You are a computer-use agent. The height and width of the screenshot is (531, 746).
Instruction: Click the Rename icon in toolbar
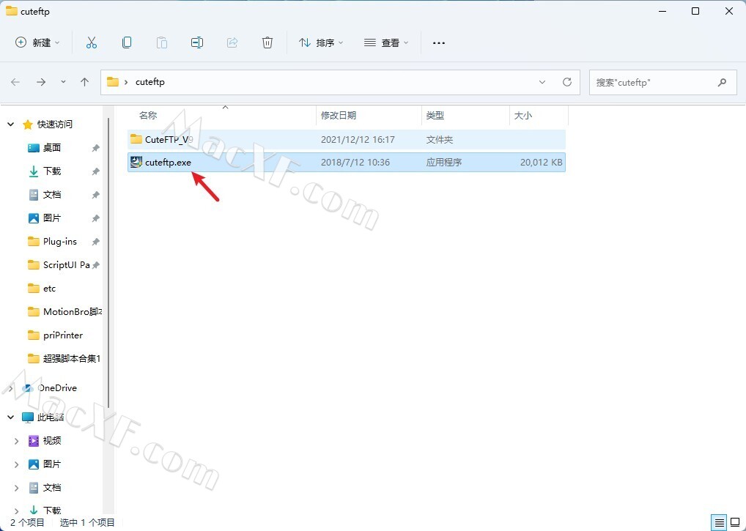(197, 42)
